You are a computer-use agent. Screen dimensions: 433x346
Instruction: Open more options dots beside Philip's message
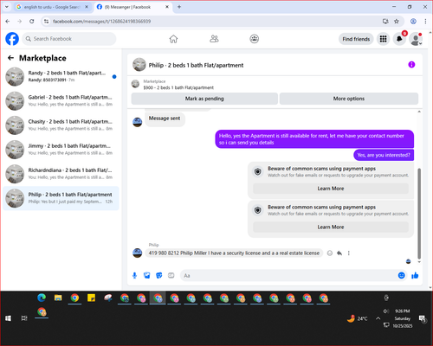(349, 253)
